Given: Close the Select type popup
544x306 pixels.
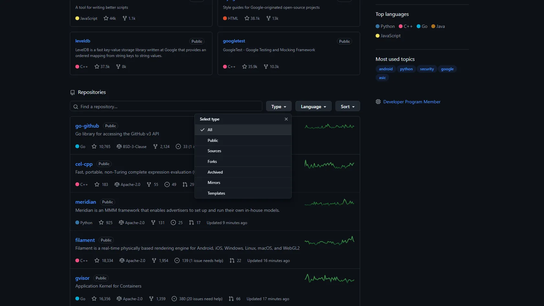Looking at the screenshot, I should (x=286, y=119).
